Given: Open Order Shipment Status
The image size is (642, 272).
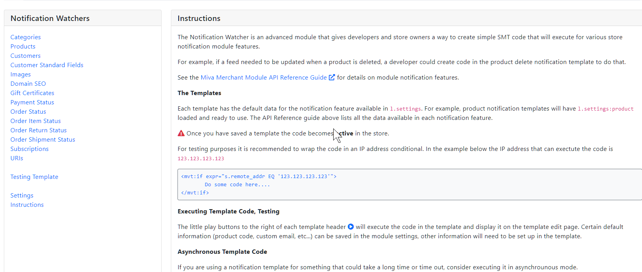Looking at the screenshot, I should coord(43,140).
